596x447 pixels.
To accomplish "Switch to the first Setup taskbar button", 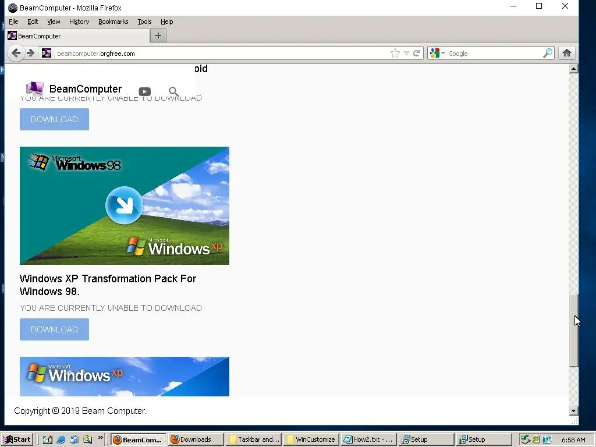I will (427, 439).
